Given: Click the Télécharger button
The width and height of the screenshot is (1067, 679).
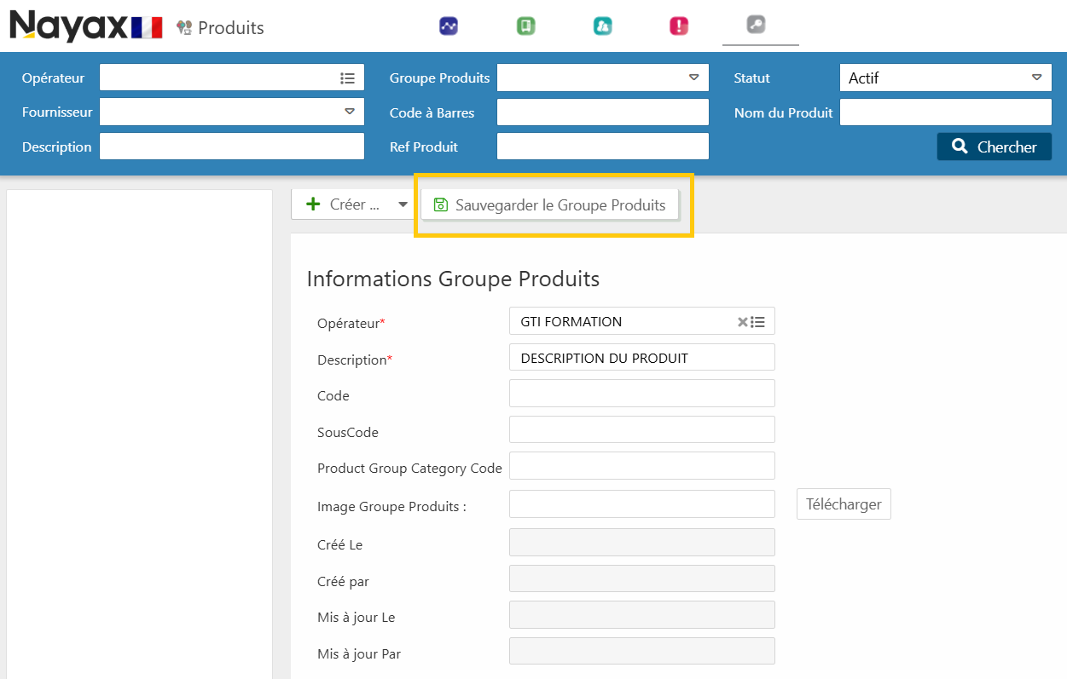Looking at the screenshot, I should click(x=844, y=504).
